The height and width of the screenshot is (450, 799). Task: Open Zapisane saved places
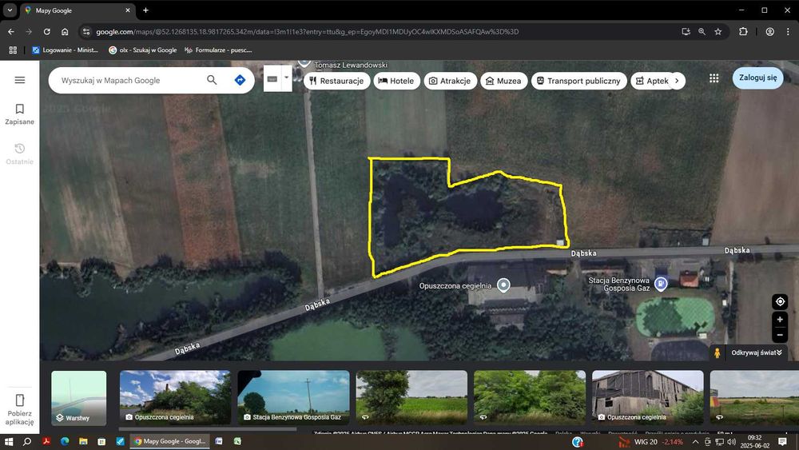click(x=20, y=114)
